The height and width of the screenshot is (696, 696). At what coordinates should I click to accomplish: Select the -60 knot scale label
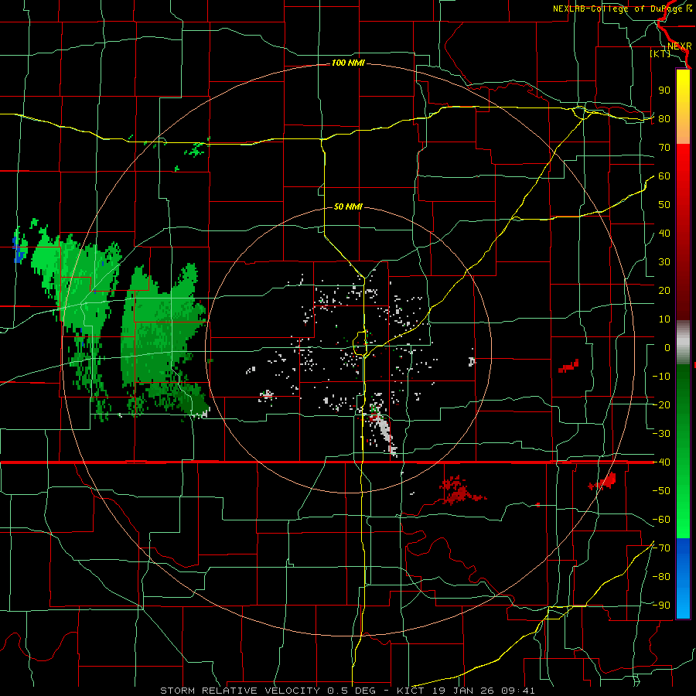pos(661,520)
